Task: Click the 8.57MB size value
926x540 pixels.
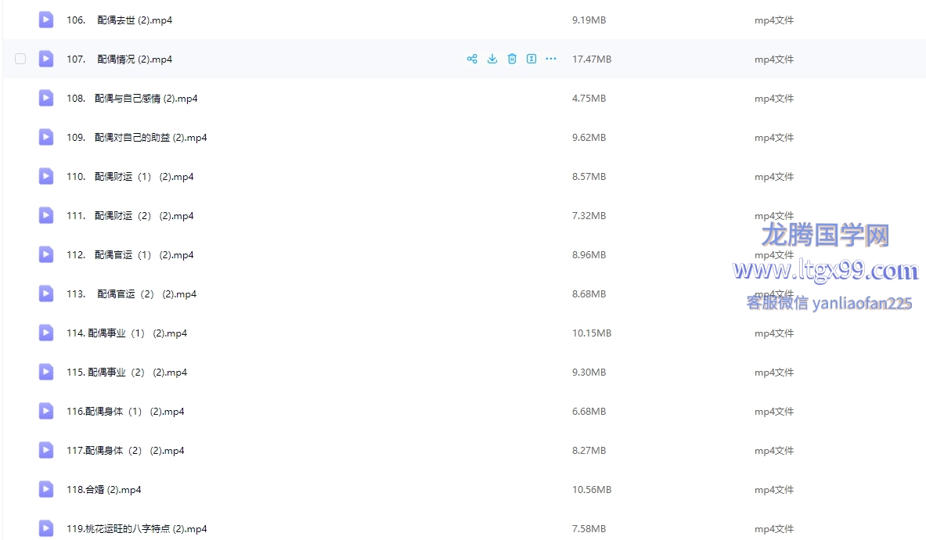Action: click(x=589, y=176)
